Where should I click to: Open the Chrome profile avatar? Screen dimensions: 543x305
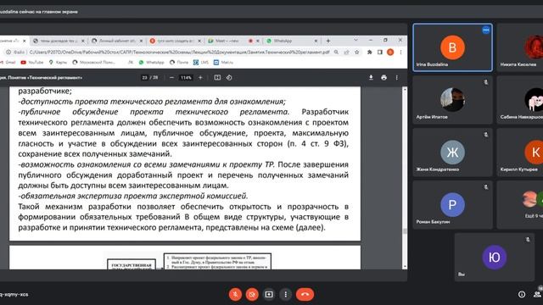(390, 53)
